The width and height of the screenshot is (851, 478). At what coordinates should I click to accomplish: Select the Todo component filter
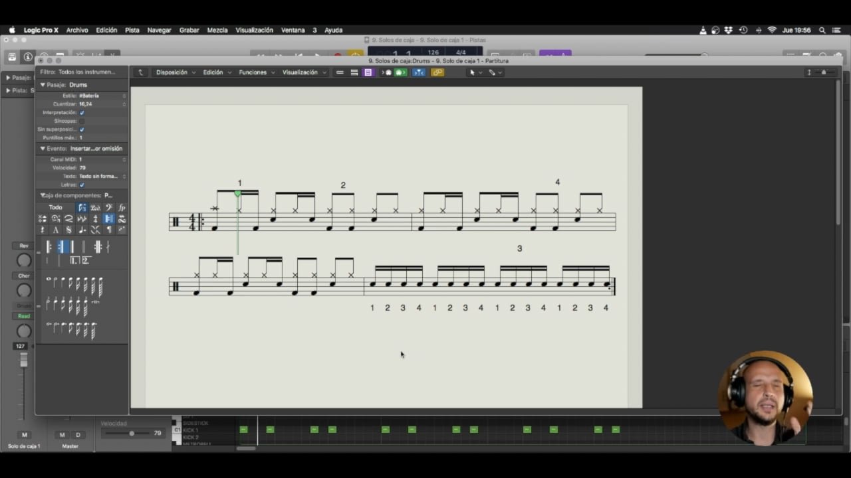[56, 208]
